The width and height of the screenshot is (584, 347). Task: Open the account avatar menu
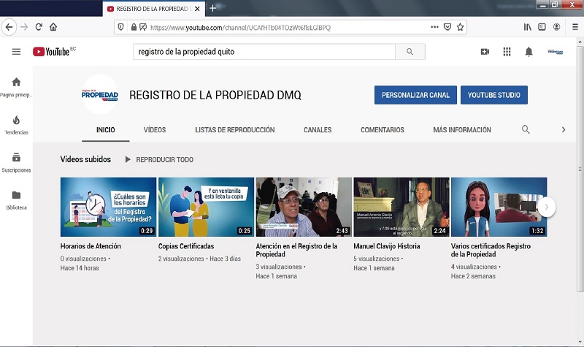556,52
